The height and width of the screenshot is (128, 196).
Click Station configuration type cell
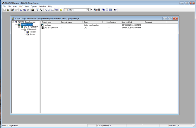click(91, 25)
